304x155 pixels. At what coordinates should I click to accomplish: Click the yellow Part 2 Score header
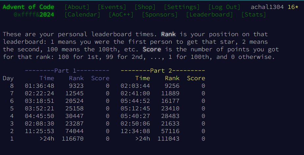[x=196, y=78]
